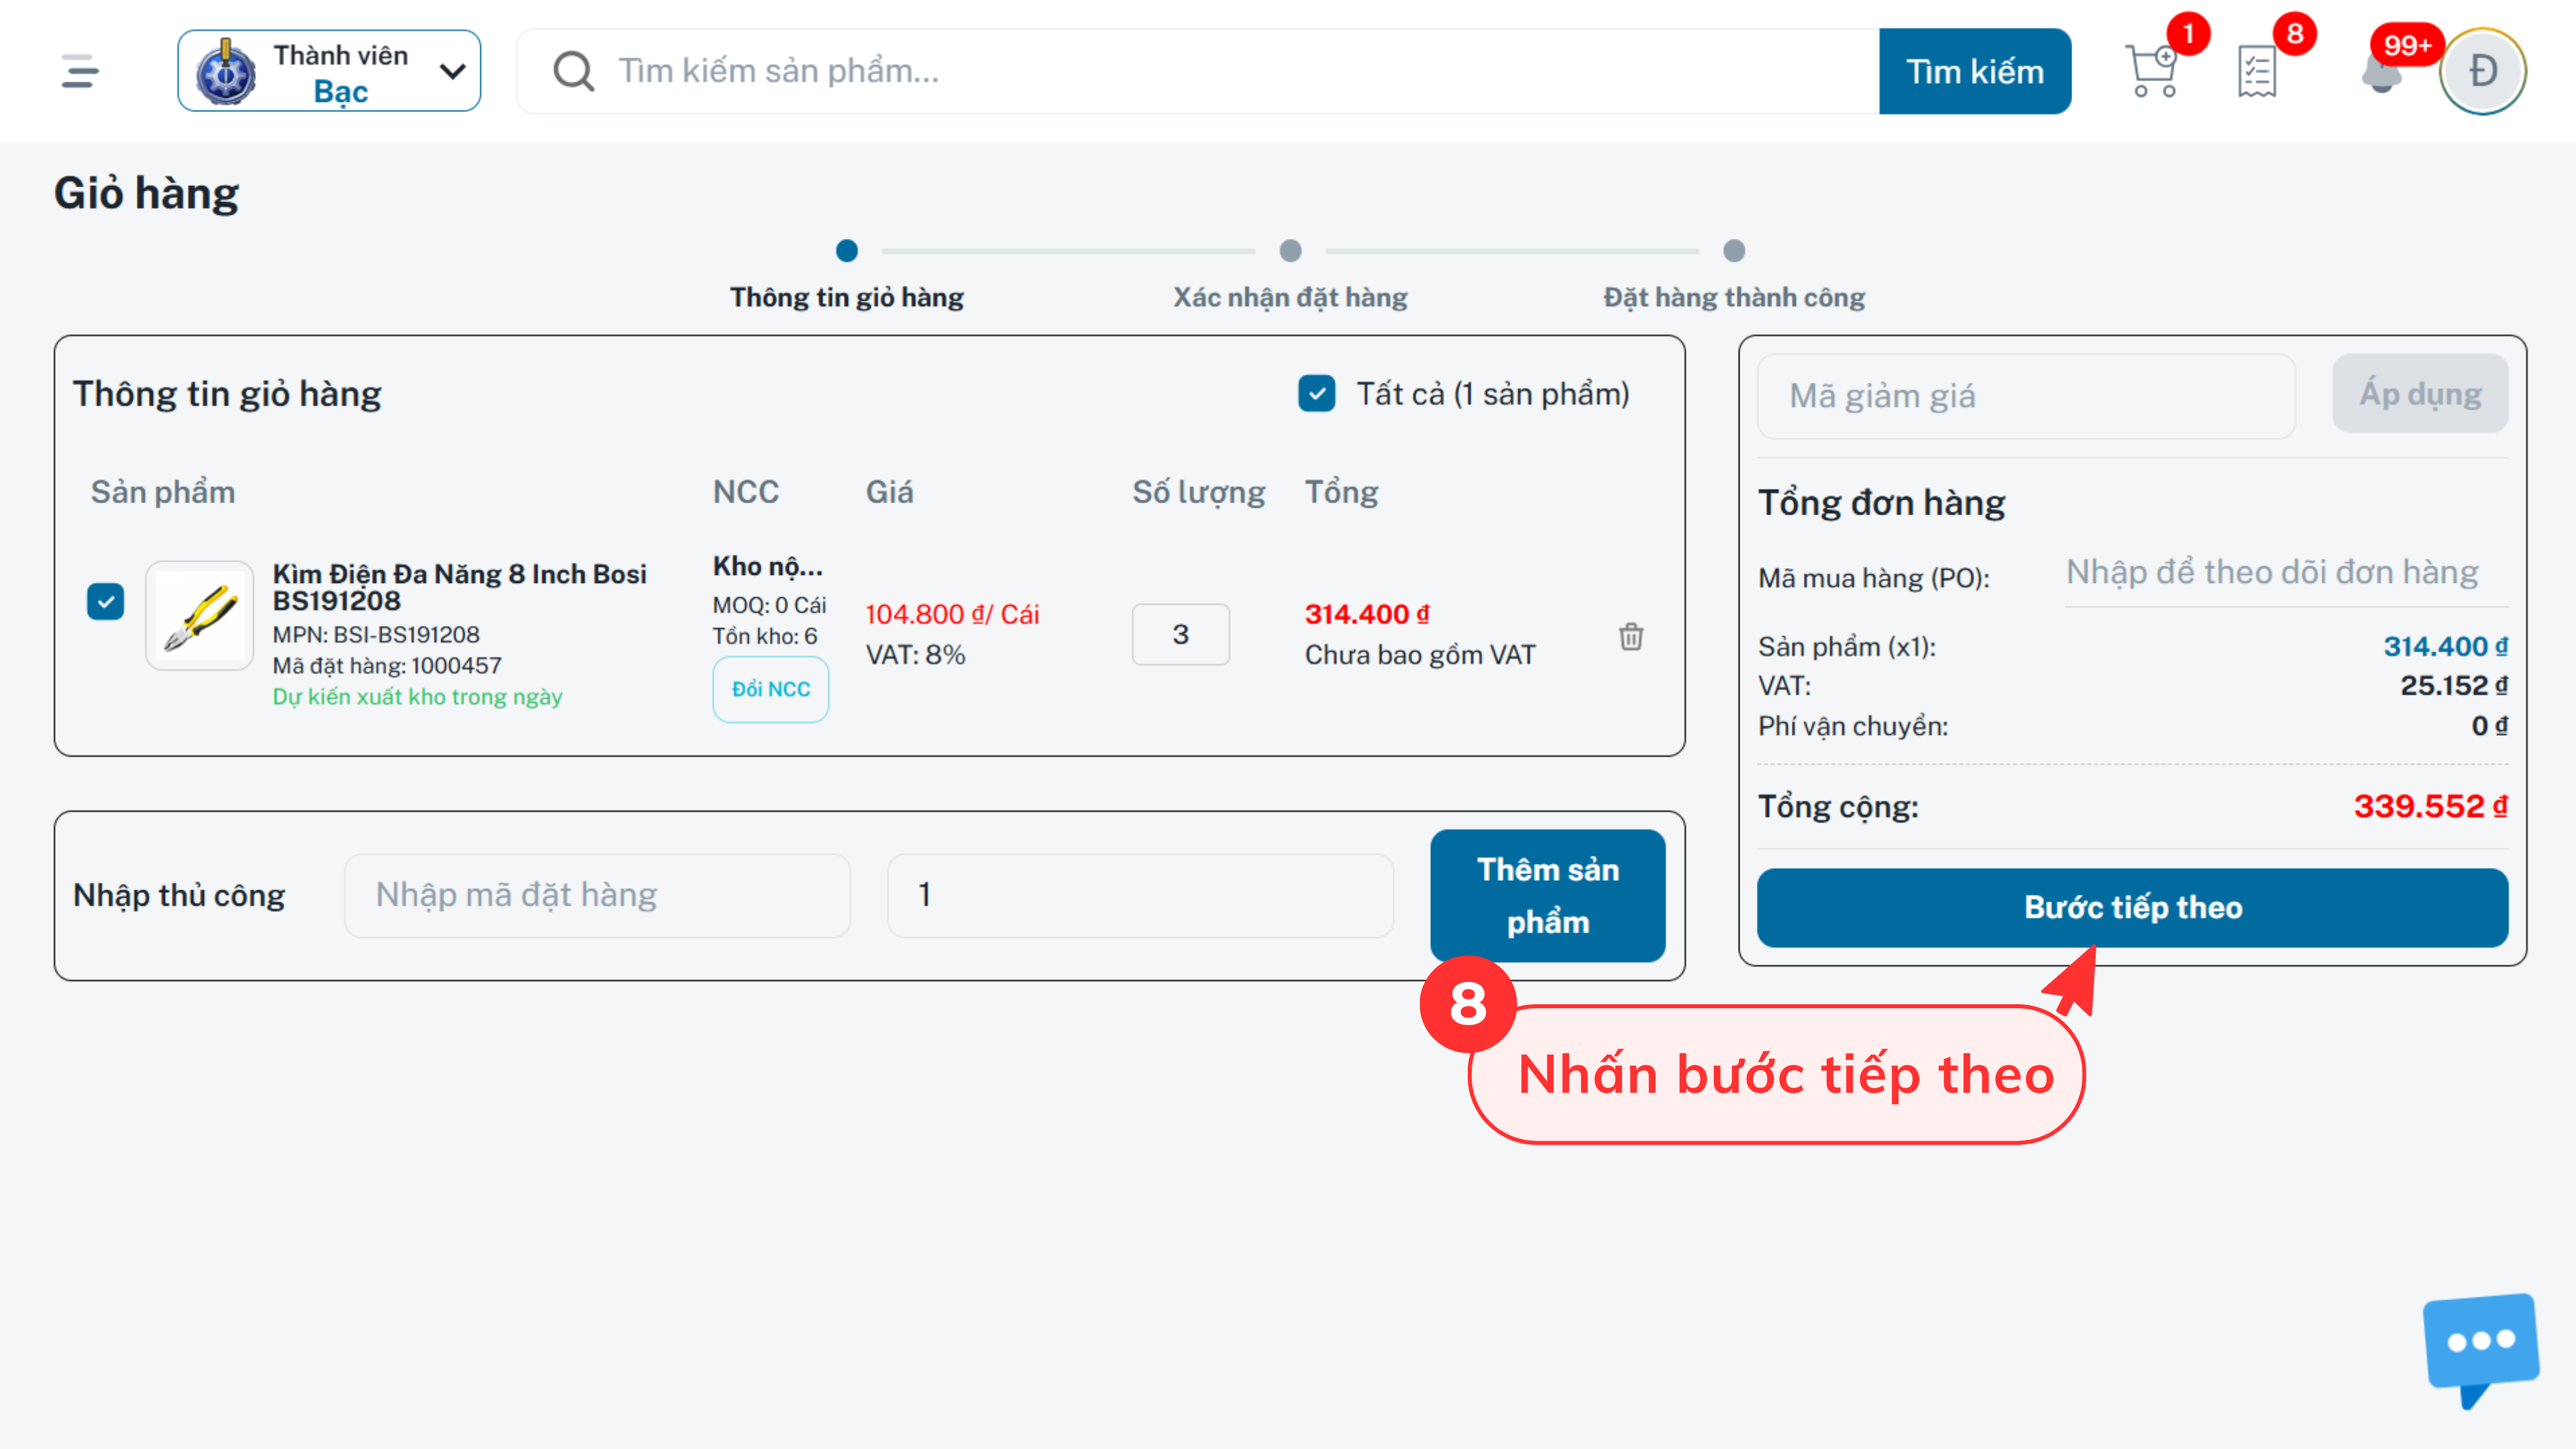Open the pliers product thumbnail
This screenshot has width=2576, height=1449.
coord(200,615)
